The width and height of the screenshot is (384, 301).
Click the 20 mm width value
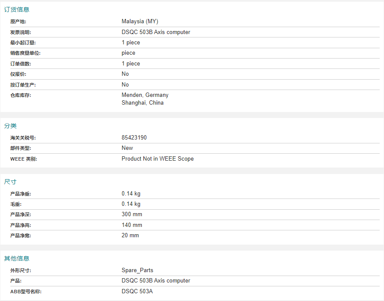(130, 236)
